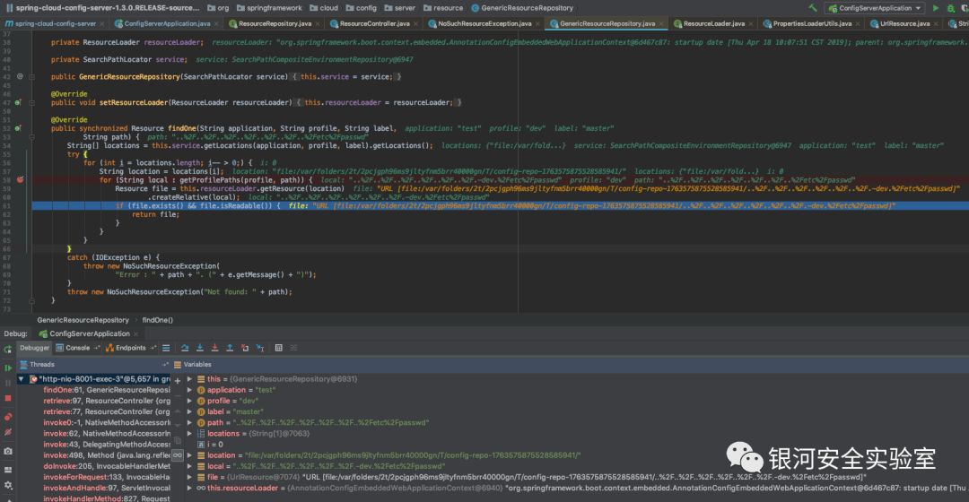Expand the 'application' variable node
This screenshot has width=969, height=502.
tap(189, 390)
